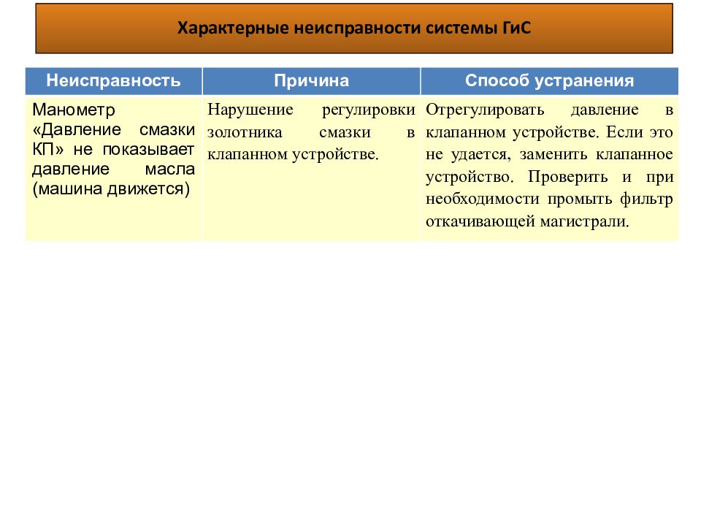
Task: Select the 'Причина' column header
Action: 311,81
